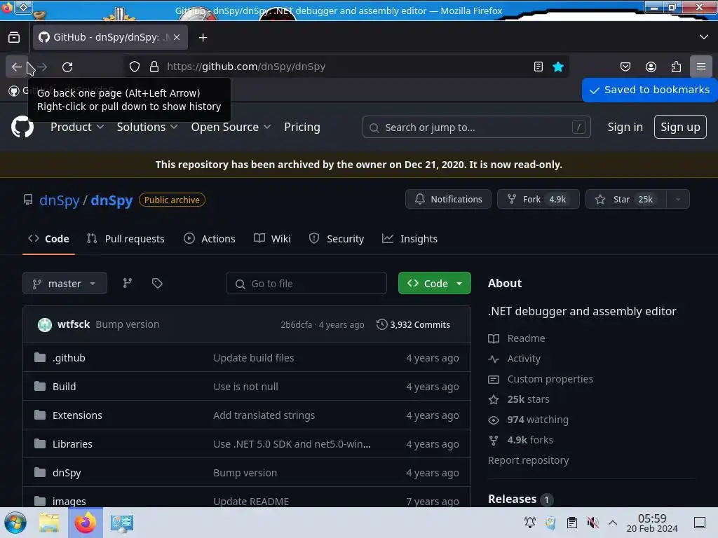Viewport: 718px width, 538px height.
Task: Open the Libraries folder
Action: 72,444
